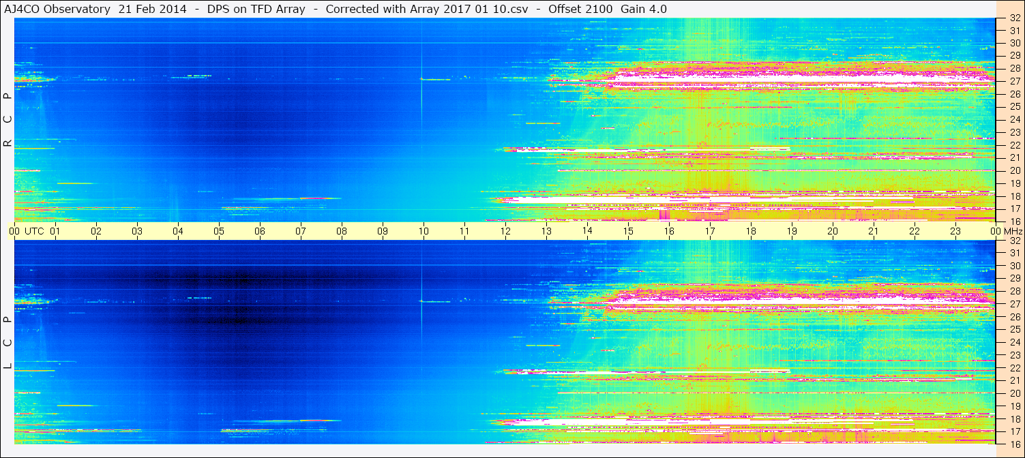Select the 13 hour mark on time axis
Image resolution: width=1025 pixels, height=458 pixels.
pos(546,231)
